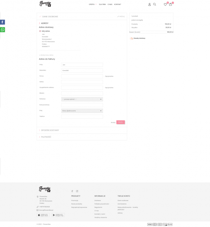
Task: Open footer Kontakt z nami link
Action: point(100,214)
